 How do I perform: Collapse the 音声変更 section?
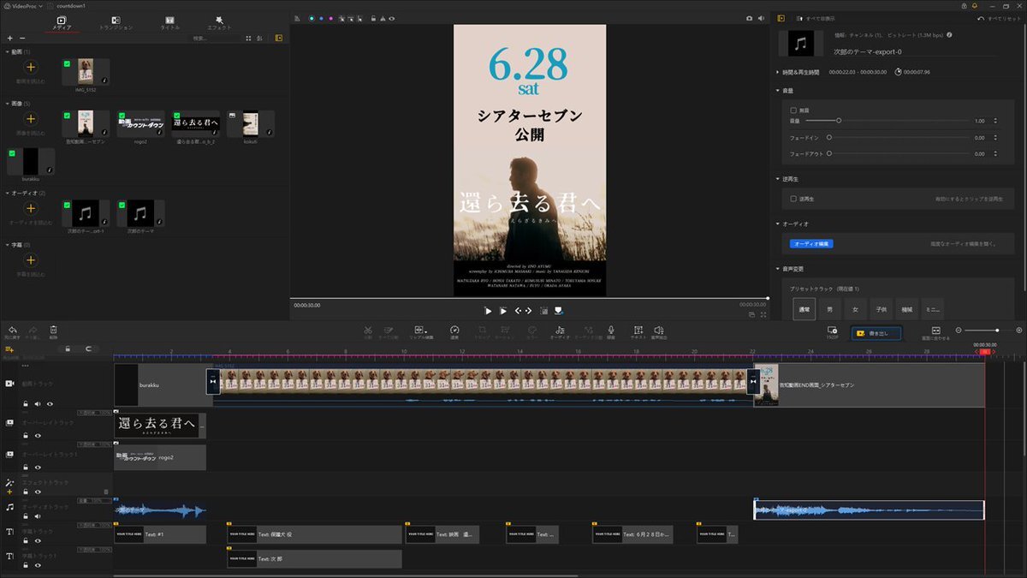click(x=778, y=269)
